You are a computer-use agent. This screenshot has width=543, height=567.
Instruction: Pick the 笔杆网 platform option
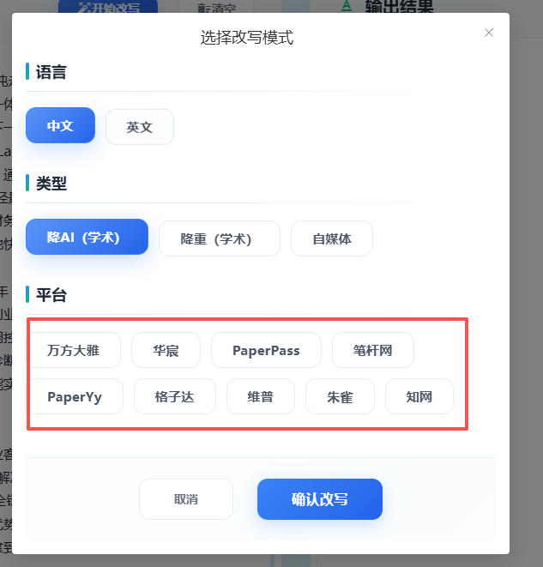373,350
